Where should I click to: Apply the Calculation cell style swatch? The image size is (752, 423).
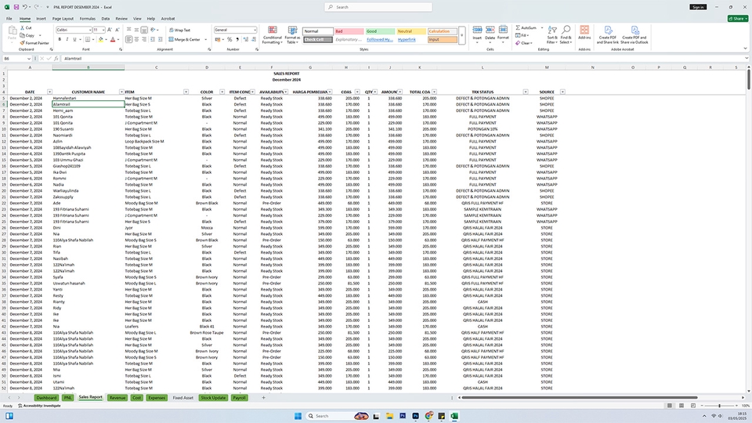pyautogui.click(x=442, y=31)
